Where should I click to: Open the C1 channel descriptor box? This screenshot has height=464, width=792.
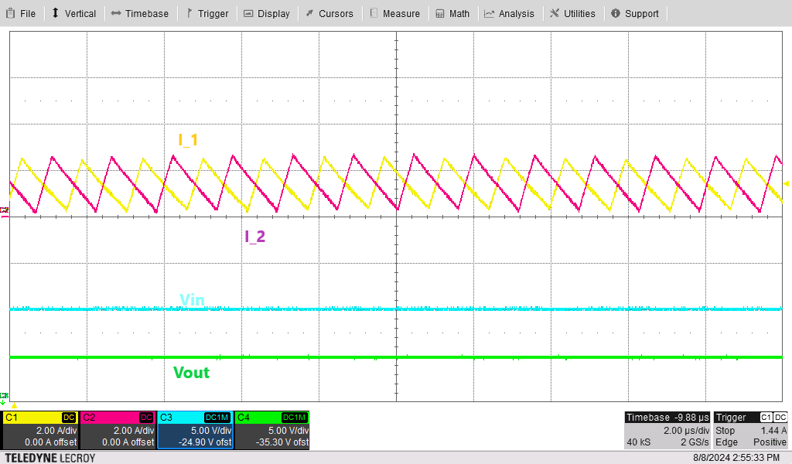pyautogui.click(x=40, y=430)
